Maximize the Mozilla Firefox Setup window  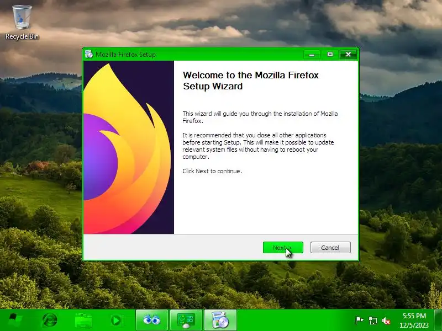coord(330,55)
